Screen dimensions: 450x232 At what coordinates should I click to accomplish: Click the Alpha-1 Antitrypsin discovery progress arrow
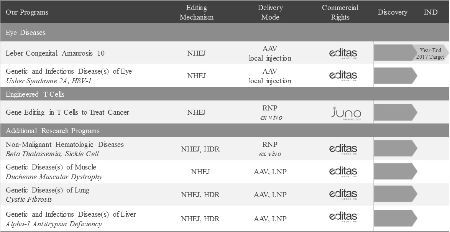pos(395,217)
